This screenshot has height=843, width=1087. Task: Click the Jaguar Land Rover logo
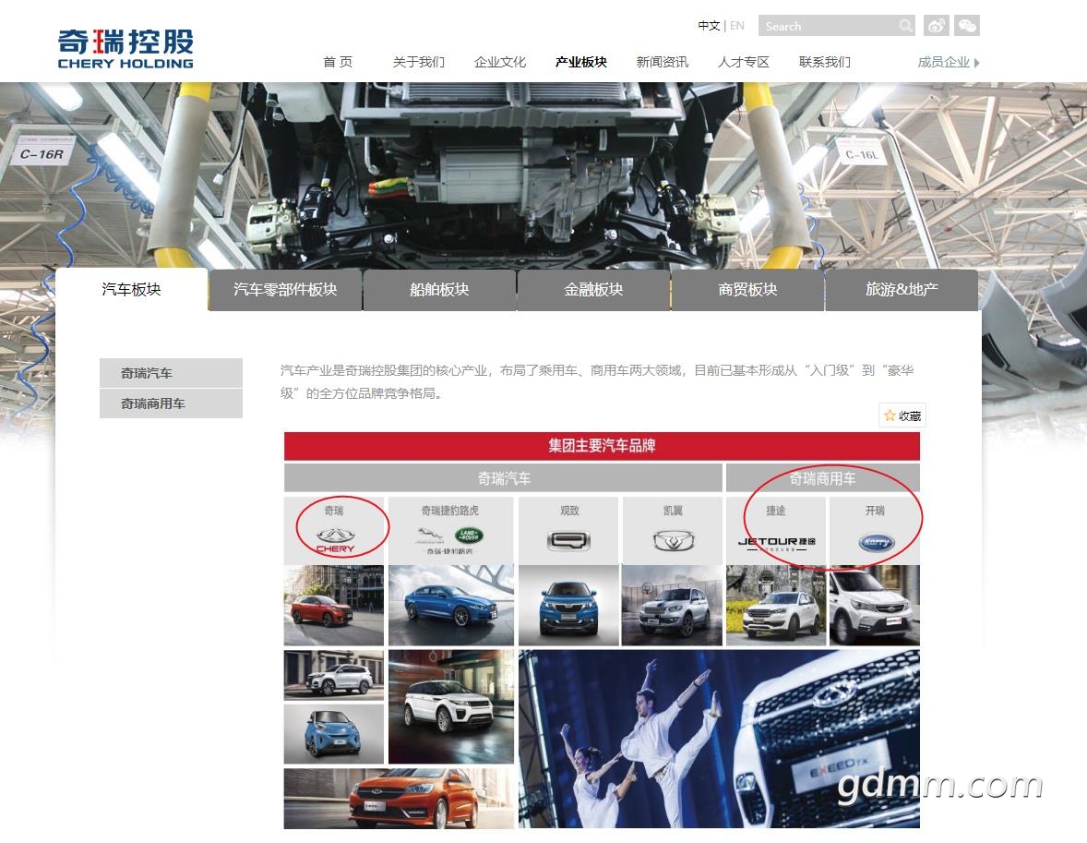pyautogui.click(x=451, y=539)
